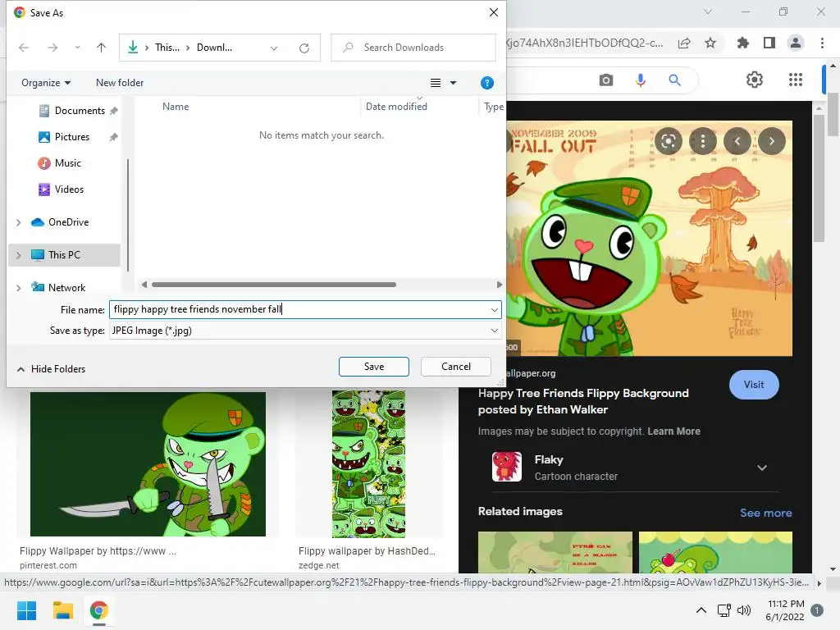
Task: Click the Visit button
Action: pos(754,385)
